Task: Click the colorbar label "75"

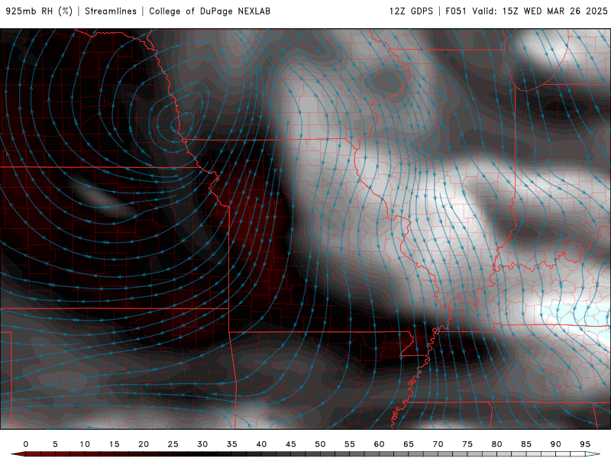Action: pyautogui.click(x=467, y=444)
